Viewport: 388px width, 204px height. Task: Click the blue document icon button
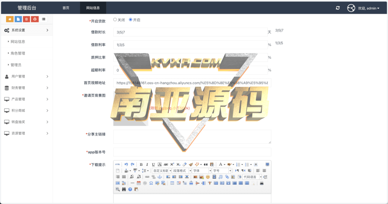[x=18, y=19]
